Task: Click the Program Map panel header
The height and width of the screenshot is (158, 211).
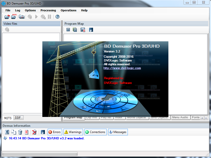Action: (x=136, y=24)
